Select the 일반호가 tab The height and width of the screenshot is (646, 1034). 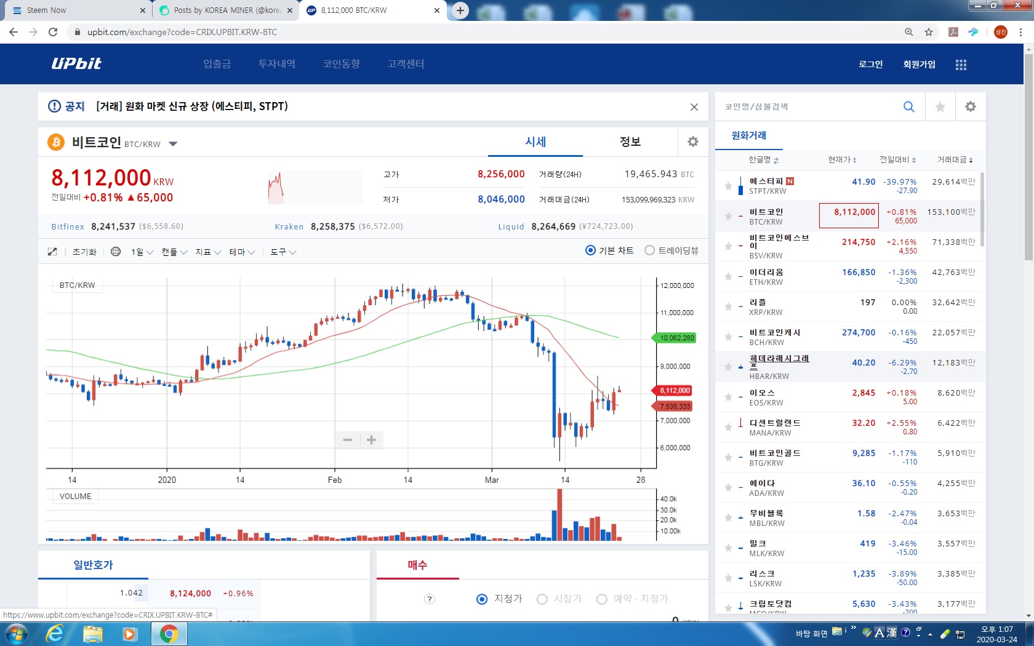pyautogui.click(x=93, y=565)
